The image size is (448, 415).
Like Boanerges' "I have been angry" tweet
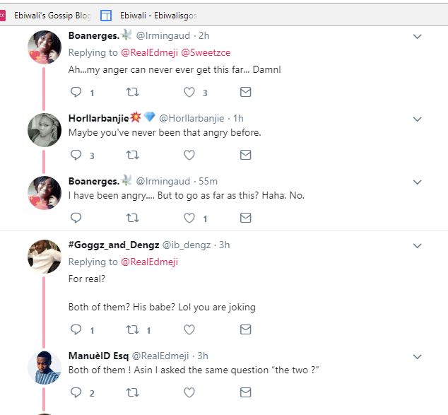[189, 218]
